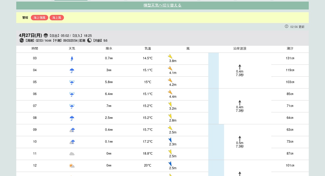Image resolution: width=325 pixels, height=176 pixels.
Task: Click the moon phase icon
Action: tap(89, 40)
